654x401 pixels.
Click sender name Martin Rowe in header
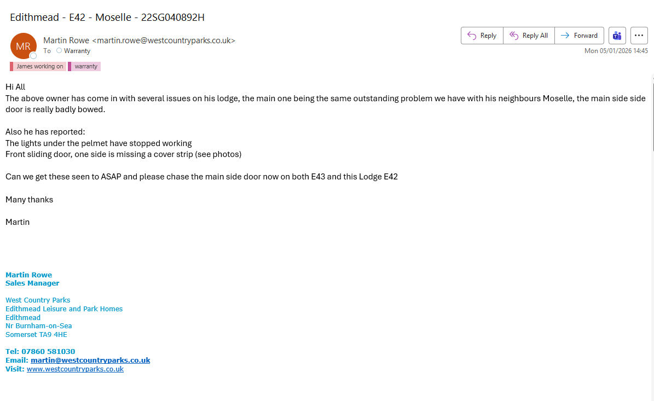tap(66, 40)
